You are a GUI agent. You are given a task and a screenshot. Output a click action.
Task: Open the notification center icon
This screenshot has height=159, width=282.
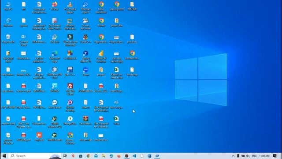point(275,156)
